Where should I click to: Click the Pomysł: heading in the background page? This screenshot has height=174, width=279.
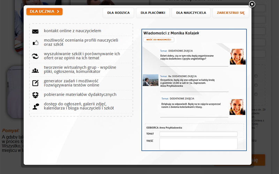(11, 131)
